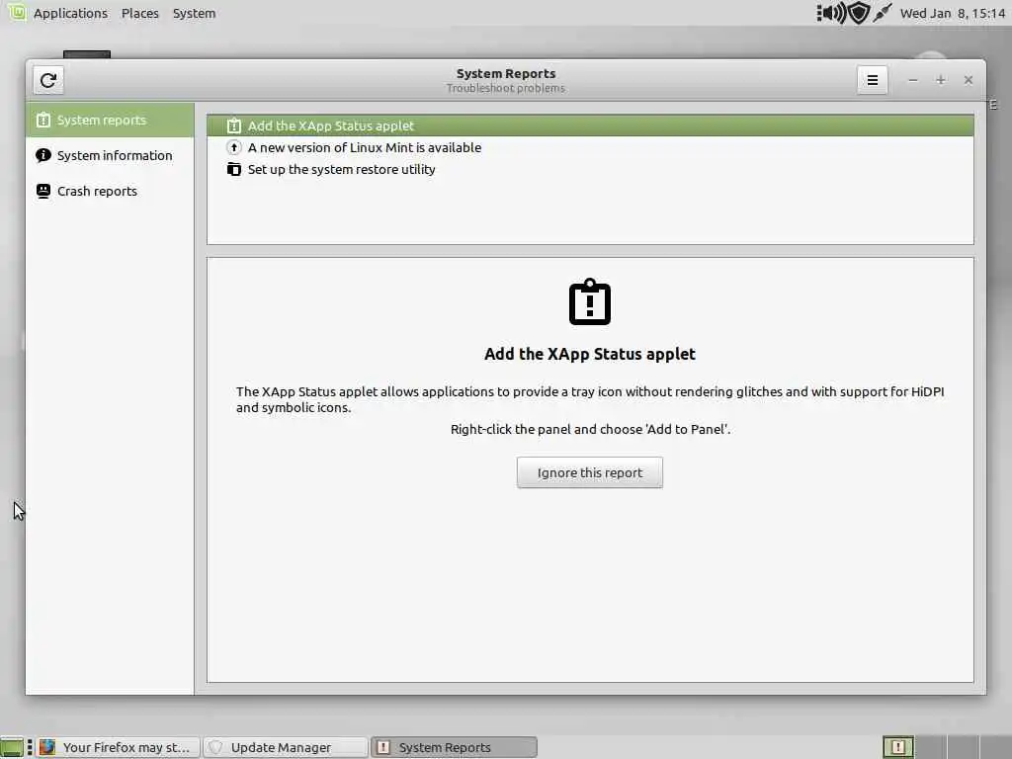The height and width of the screenshot is (759, 1012).
Task: Switch to the Crash reports sidebar entry
Action: coord(110,191)
